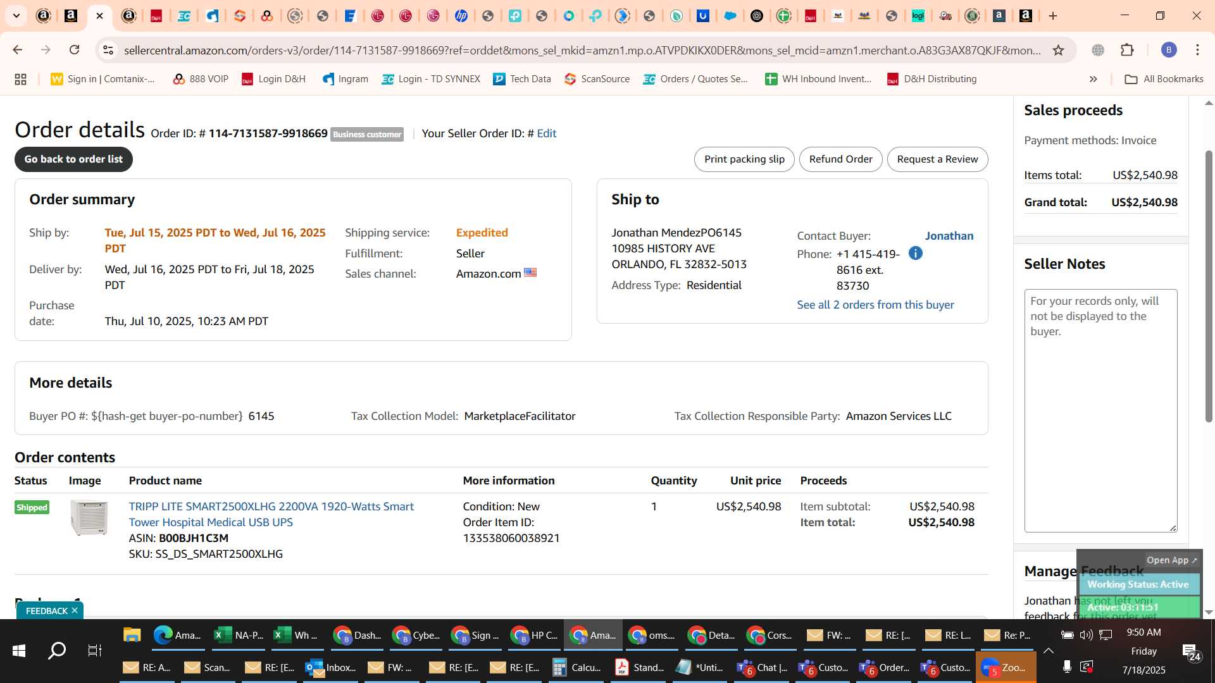Open Task View from the taskbar
Viewport: 1215px width, 683px height.
95,651
